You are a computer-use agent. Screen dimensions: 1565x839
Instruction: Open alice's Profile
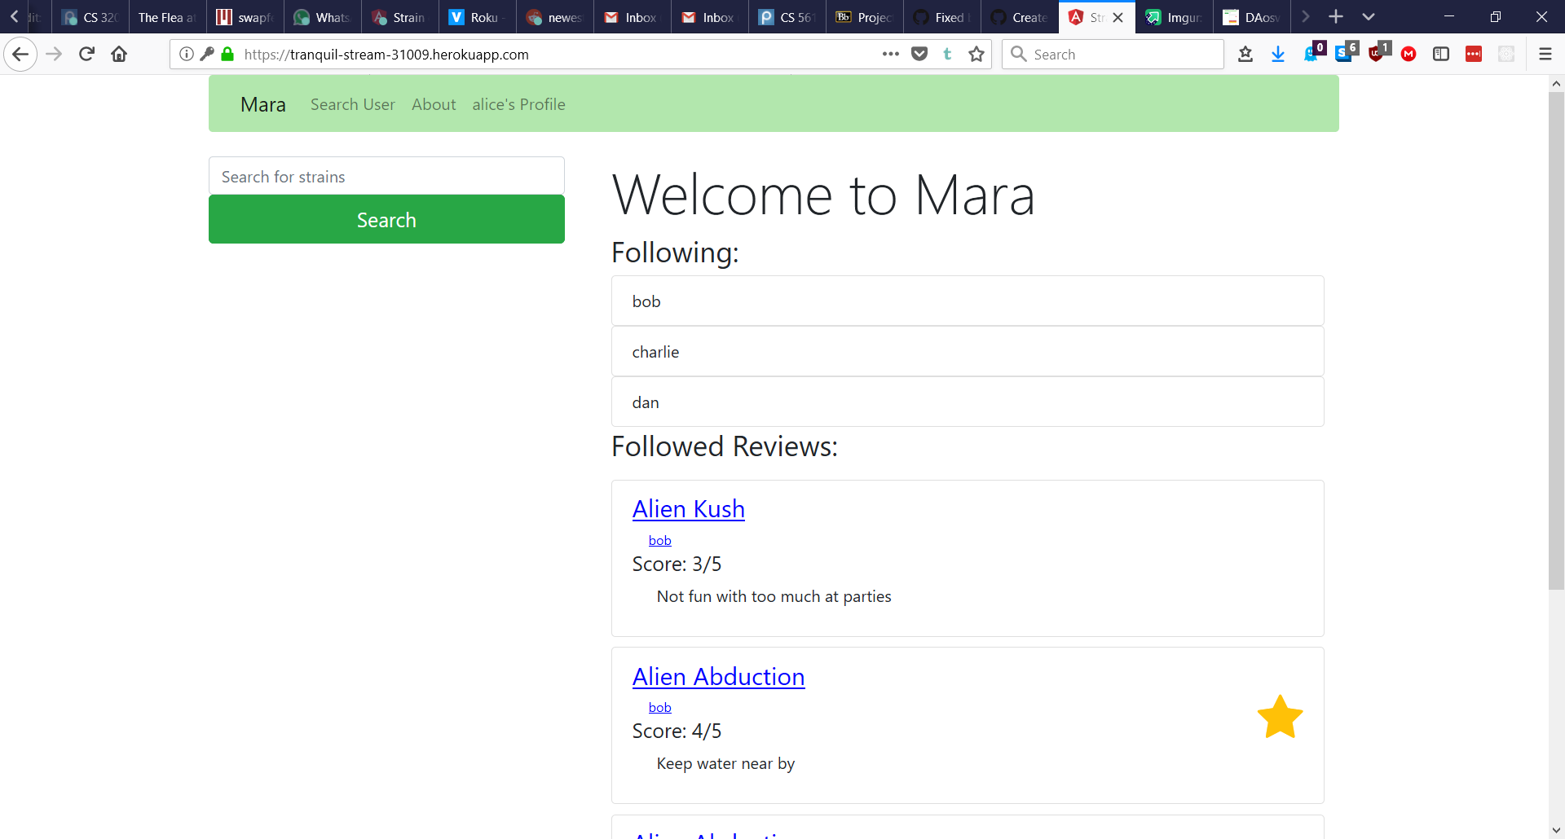point(518,104)
